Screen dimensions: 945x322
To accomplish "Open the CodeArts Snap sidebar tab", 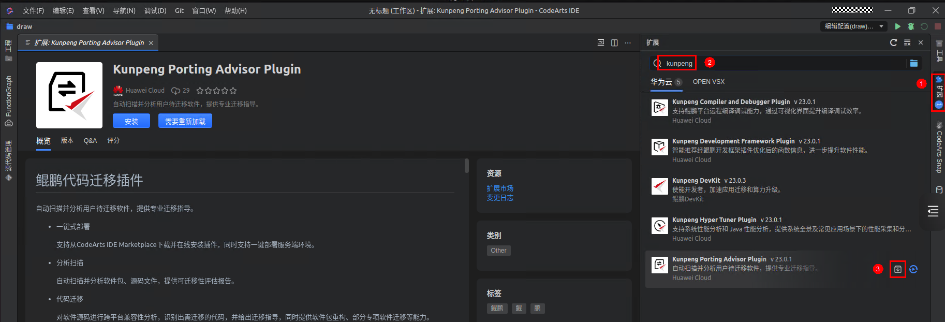I will click(939, 148).
